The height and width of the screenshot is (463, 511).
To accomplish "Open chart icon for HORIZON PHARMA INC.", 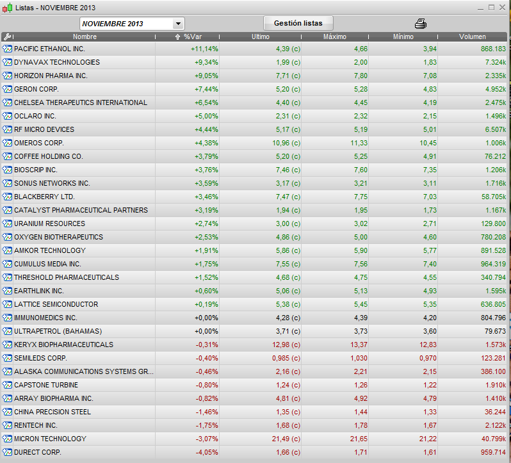I will pyautogui.click(x=7, y=76).
